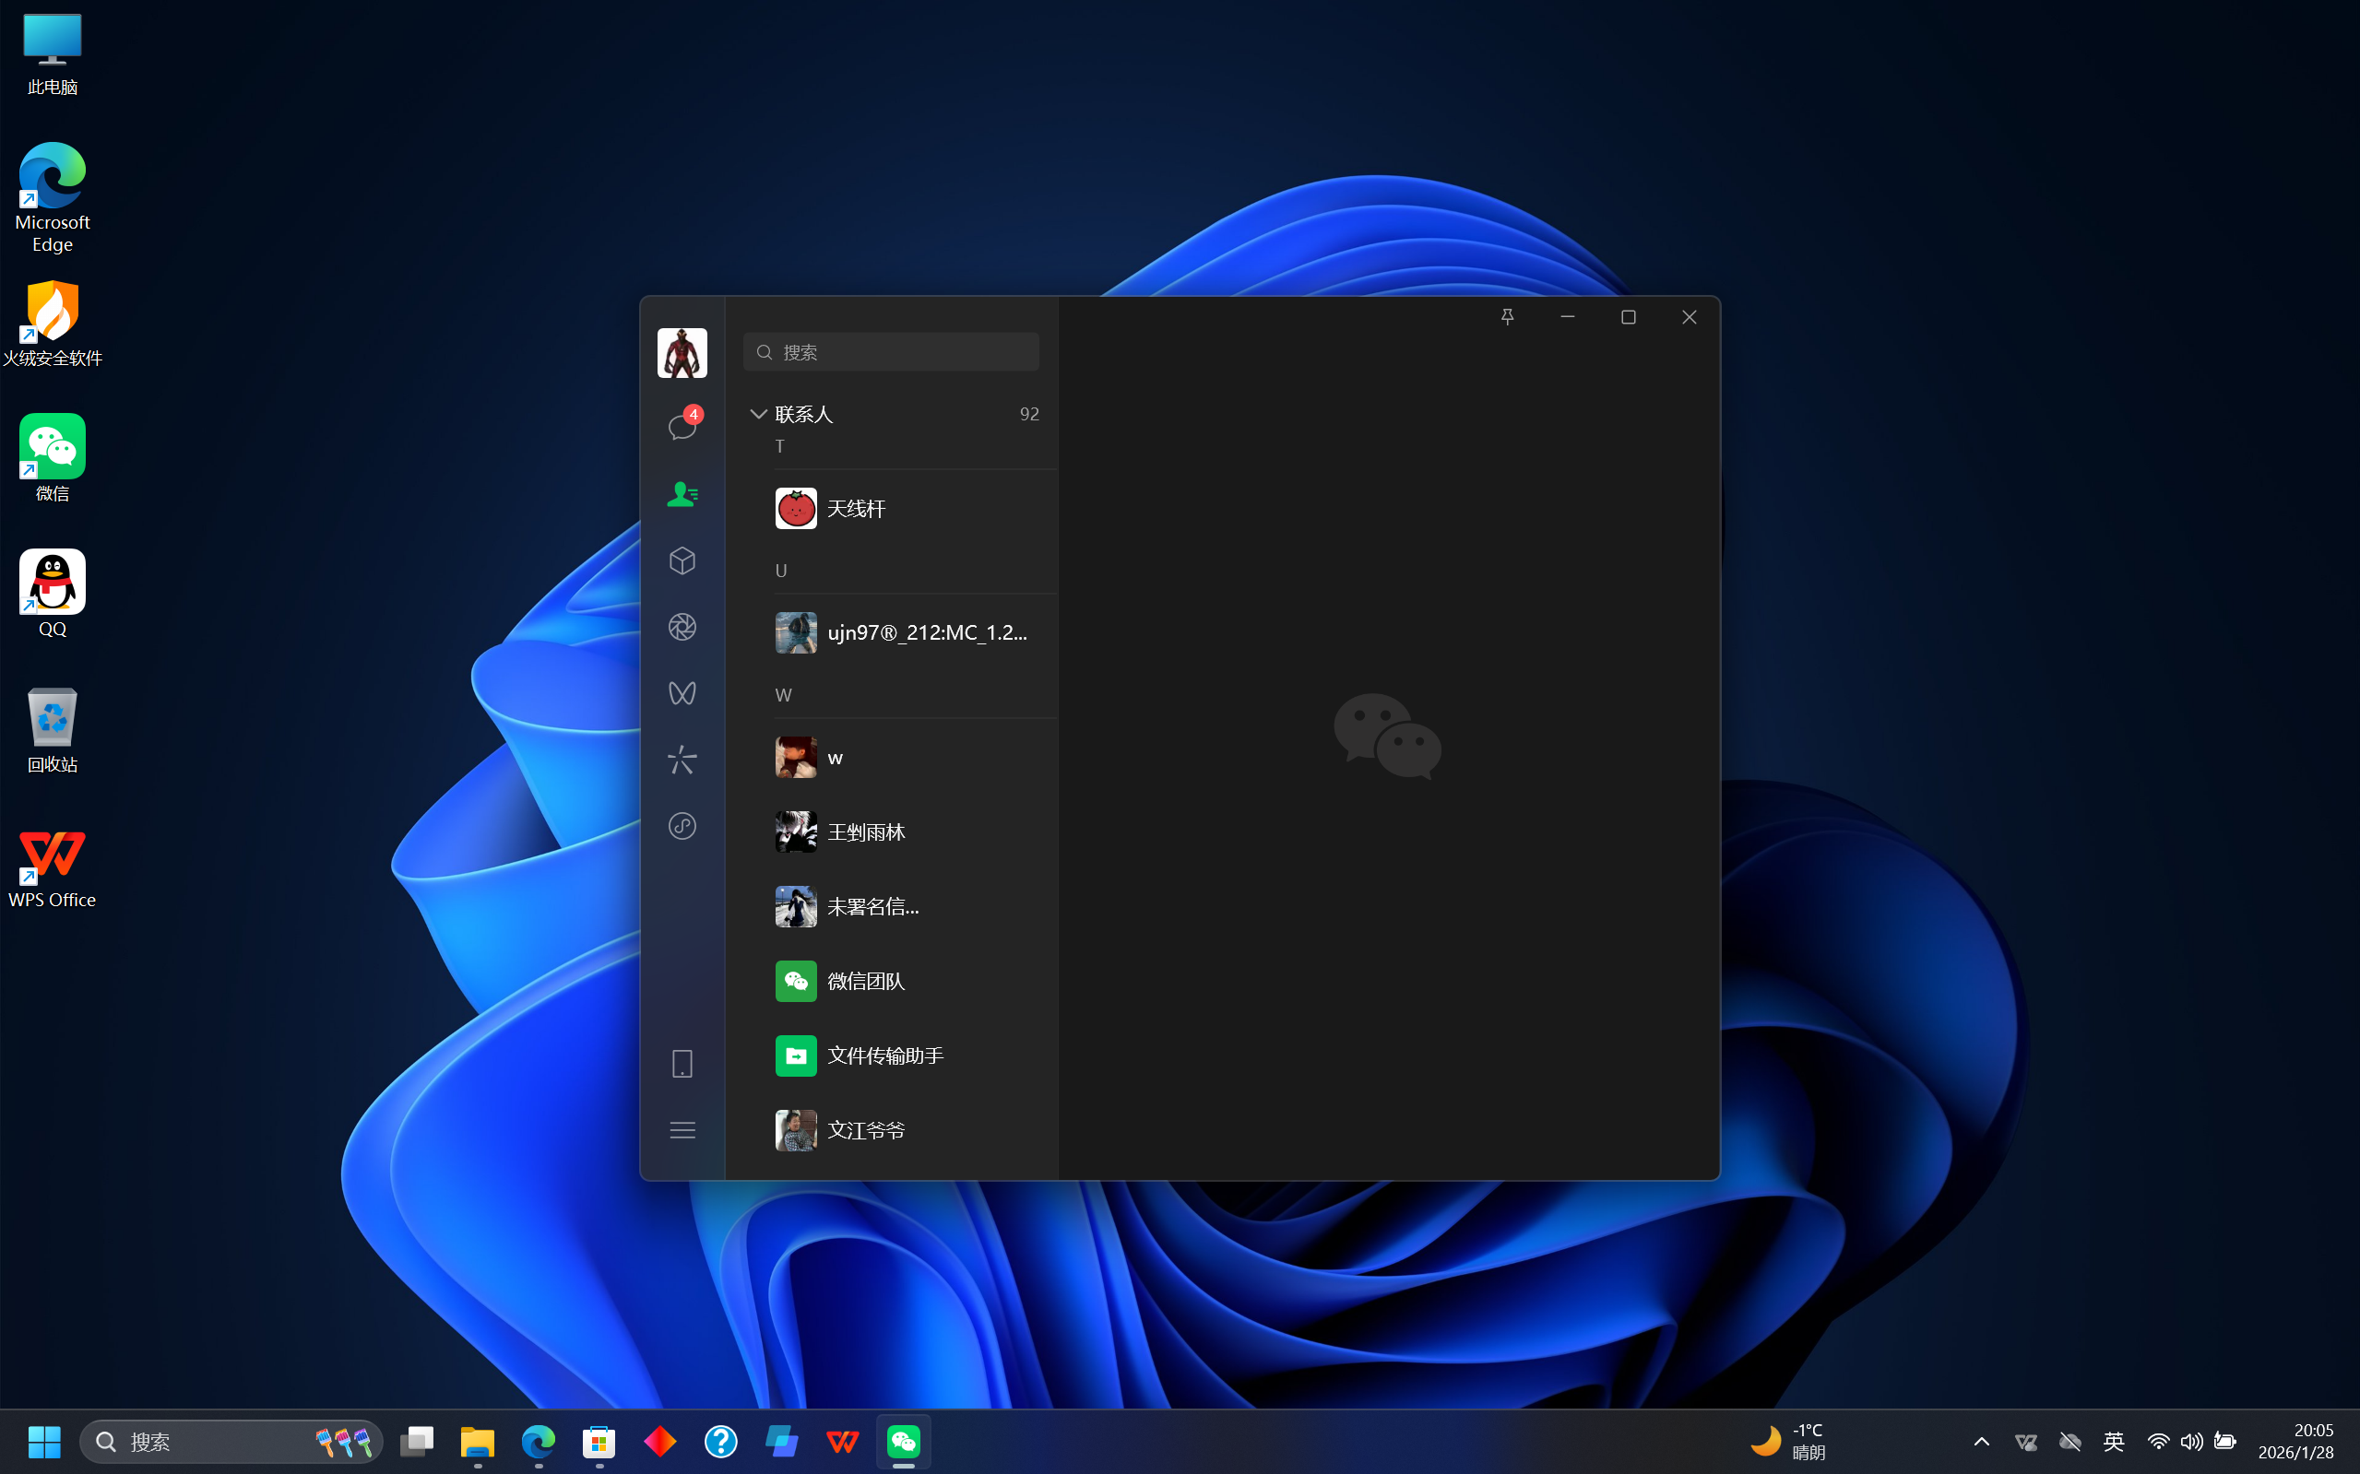The image size is (2360, 1474).
Task: Toggle the pin window on top icon
Action: 1508,317
